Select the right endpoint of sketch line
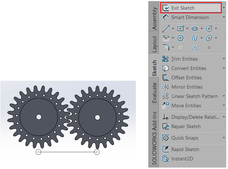 click(x=97, y=152)
